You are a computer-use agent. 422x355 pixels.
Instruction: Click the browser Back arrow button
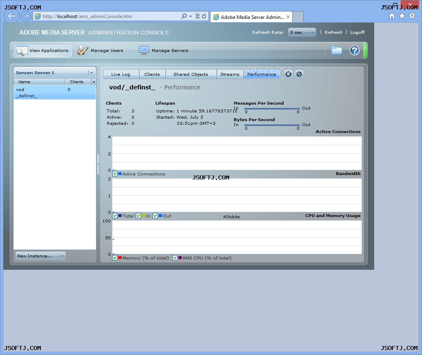coord(11,16)
